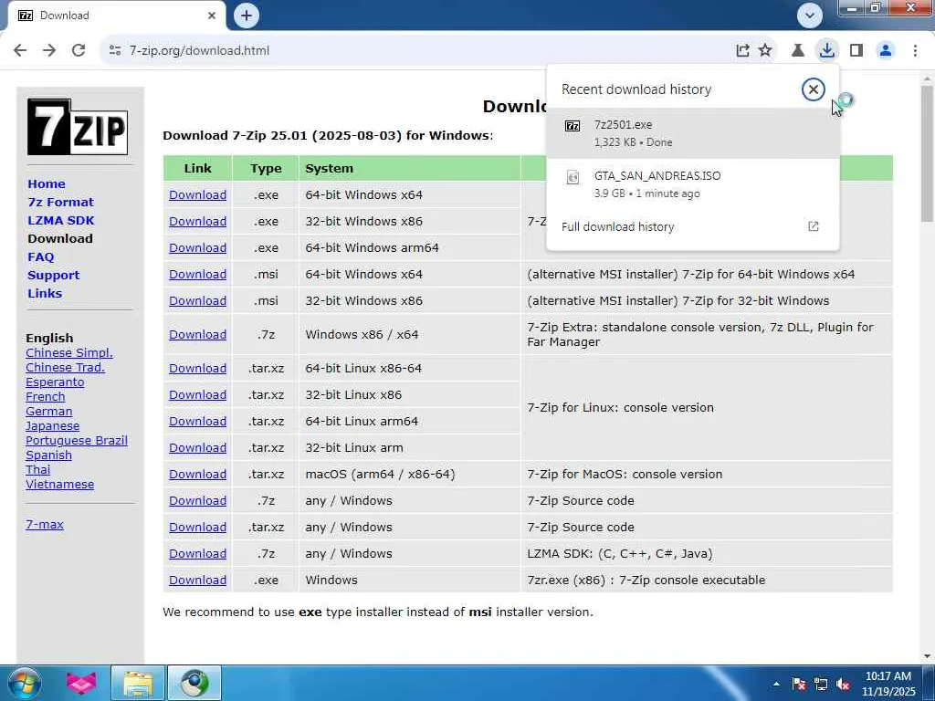Click the 7z2501.exe file icon
Viewport: 935px width, 701px height.
tap(573, 126)
